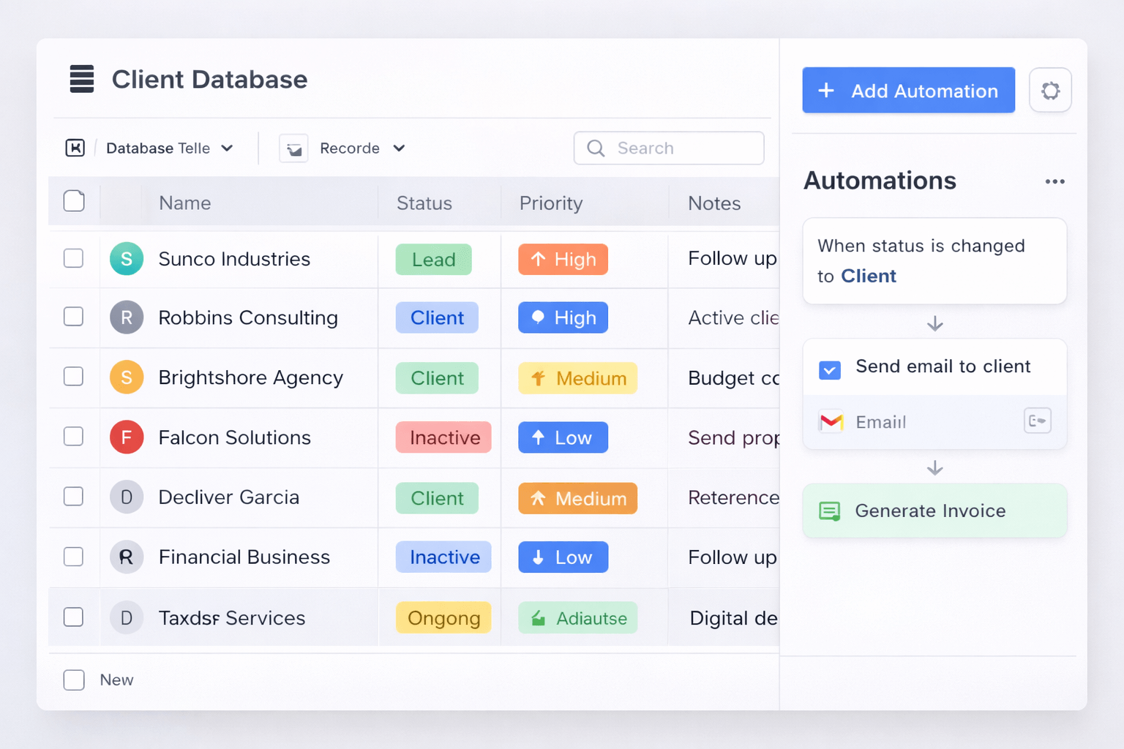This screenshot has width=1124, height=749.
Task: Click Low priority tag for Falcon Solutions
Action: click(x=563, y=437)
